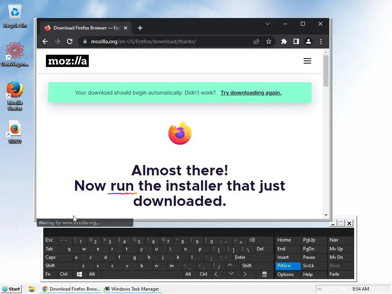Toggle the left Shift key on-screen
Screen dimensions: 392x294
(x=61, y=266)
